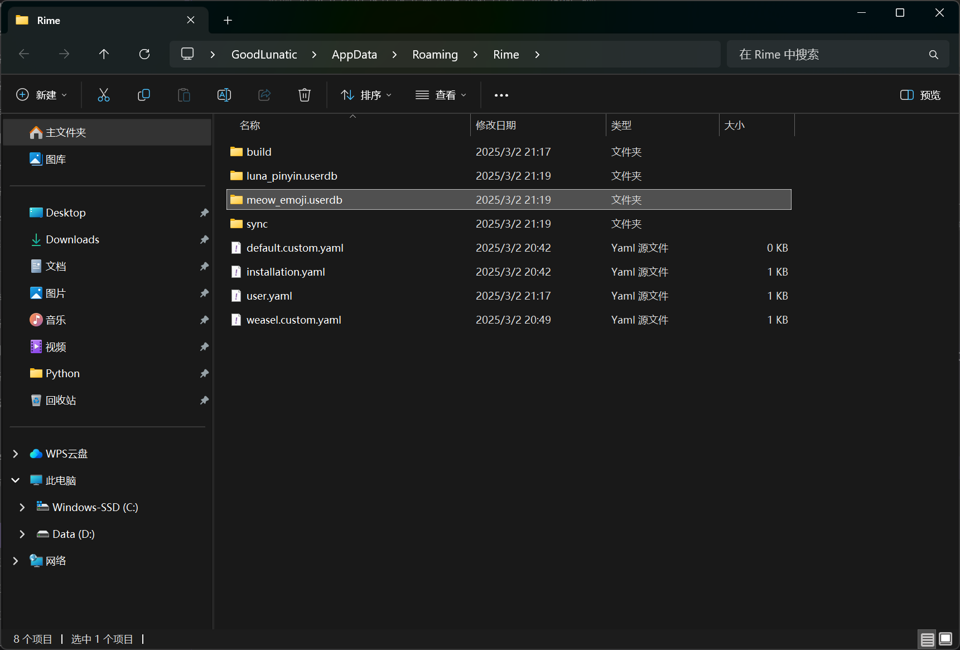Open the three-dots more options menu
The image size is (960, 650).
click(x=501, y=95)
